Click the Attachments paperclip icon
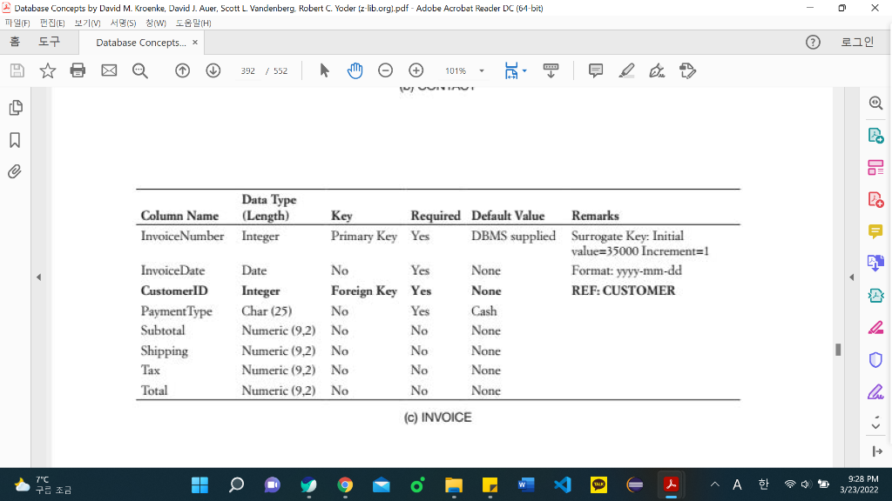Image resolution: width=892 pixels, height=501 pixels. pos(15,172)
